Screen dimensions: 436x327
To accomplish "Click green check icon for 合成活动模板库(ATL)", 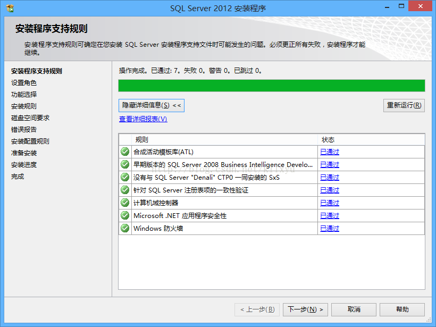I will 125,152.
